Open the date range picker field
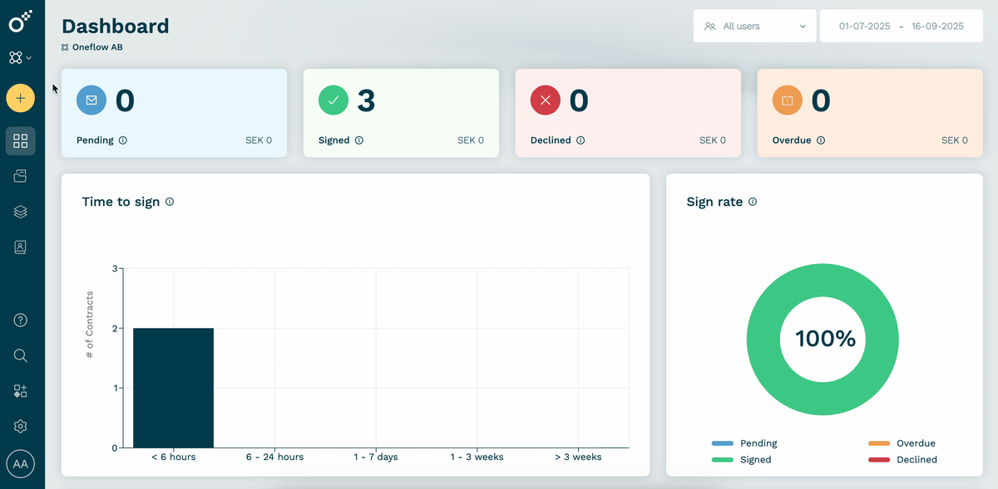The image size is (998, 489). (x=901, y=27)
